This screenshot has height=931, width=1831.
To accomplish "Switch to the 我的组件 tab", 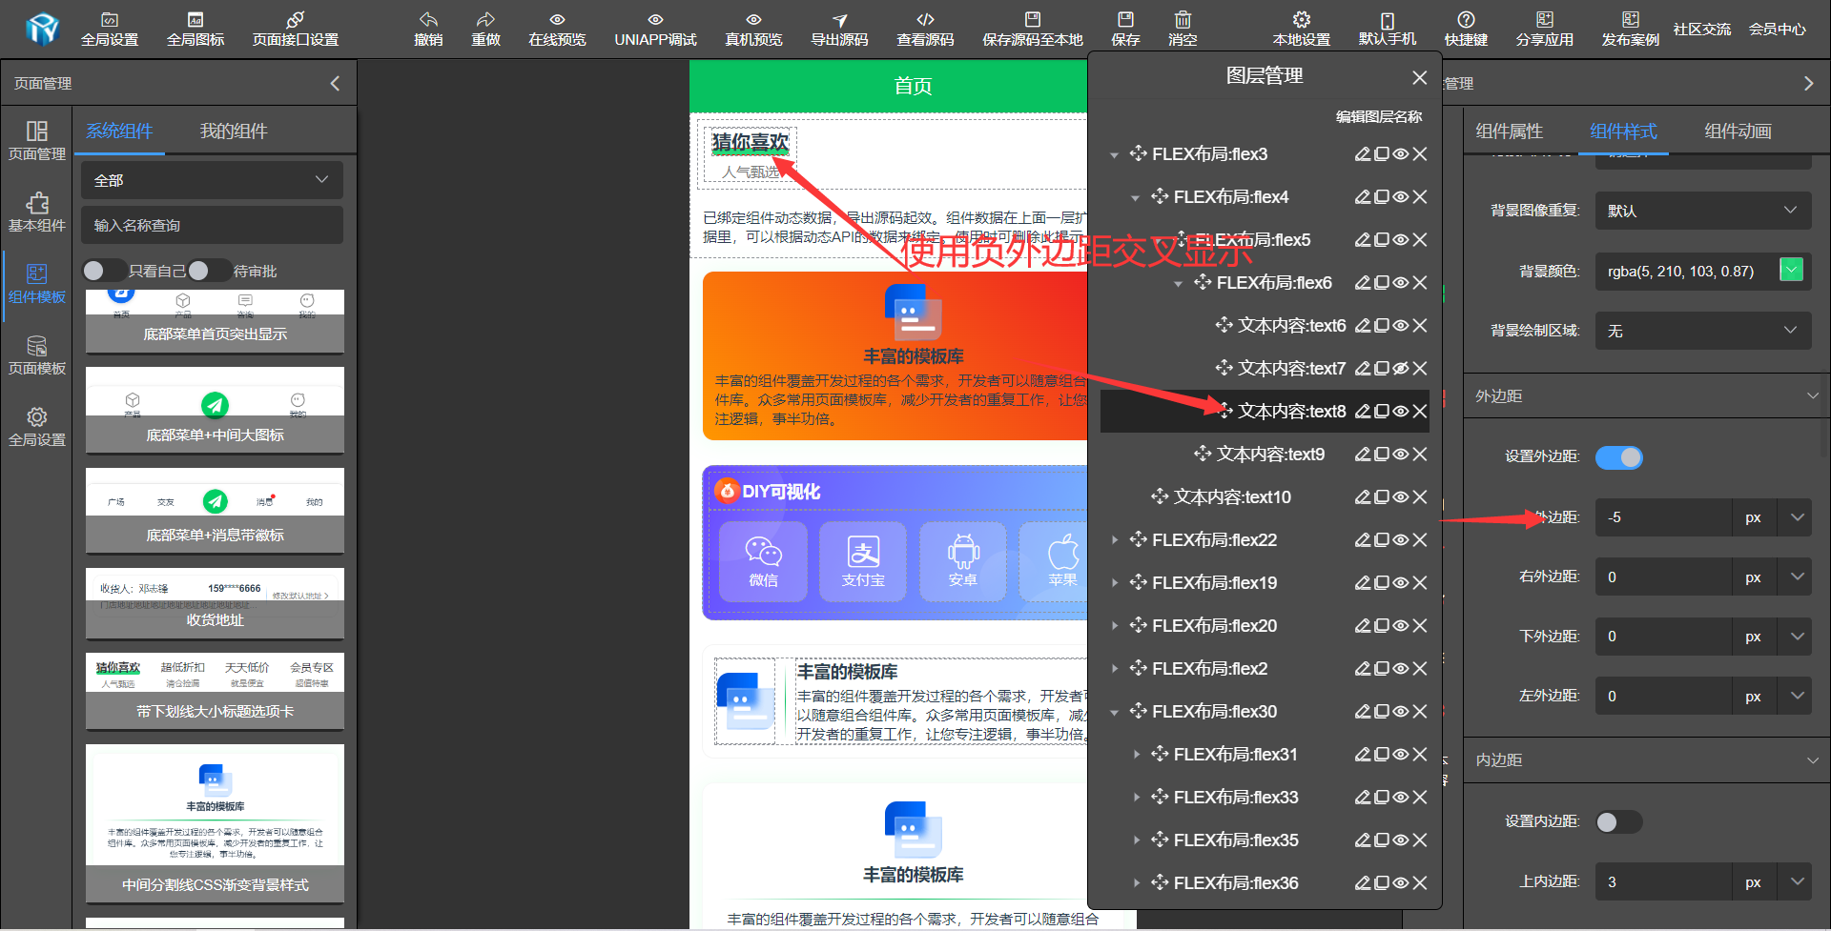I will pyautogui.click(x=234, y=131).
